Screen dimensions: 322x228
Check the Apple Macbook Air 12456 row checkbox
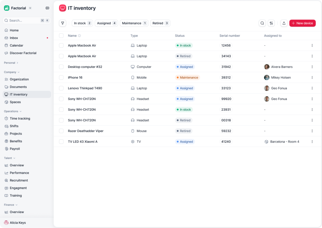point(61,45)
